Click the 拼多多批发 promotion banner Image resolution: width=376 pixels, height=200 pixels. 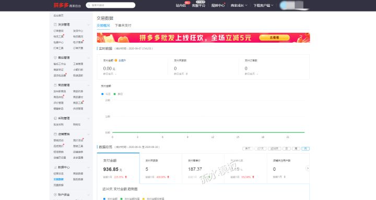[x=203, y=37]
